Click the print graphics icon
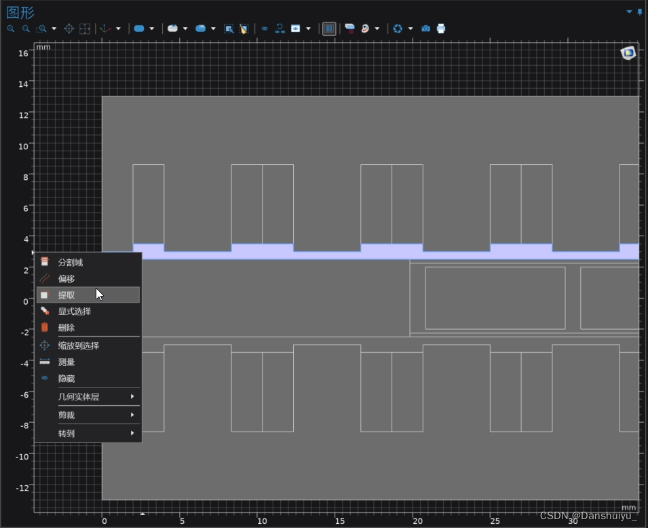 [441, 29]
